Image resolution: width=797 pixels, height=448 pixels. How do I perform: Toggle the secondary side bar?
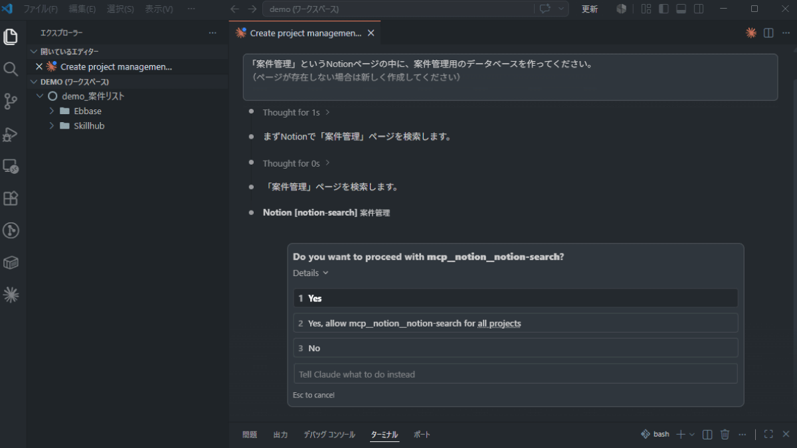pos(699,9)
